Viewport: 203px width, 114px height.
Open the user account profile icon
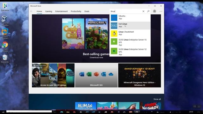pyautogui.click(x=154, y=11)
